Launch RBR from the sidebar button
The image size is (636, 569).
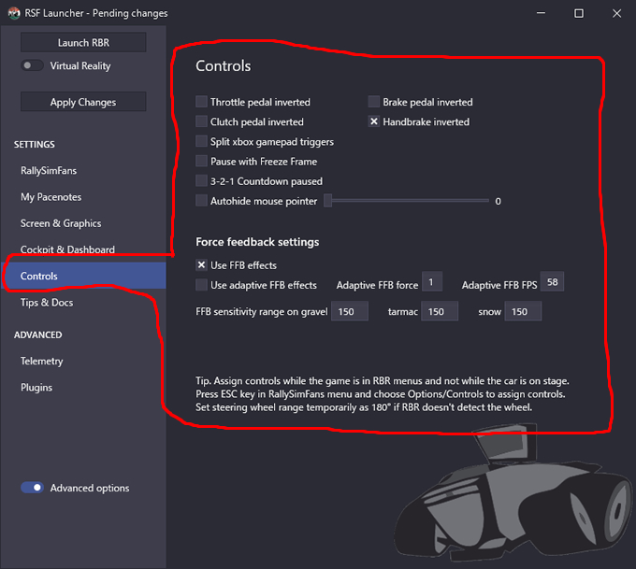click(83, 43)
